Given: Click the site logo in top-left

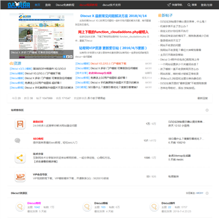Looking at the screenshot, I should click(x=18, y=4).
